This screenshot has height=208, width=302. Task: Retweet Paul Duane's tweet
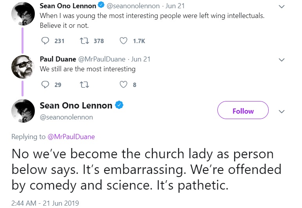pyautogui.click(x=83, y=85)
